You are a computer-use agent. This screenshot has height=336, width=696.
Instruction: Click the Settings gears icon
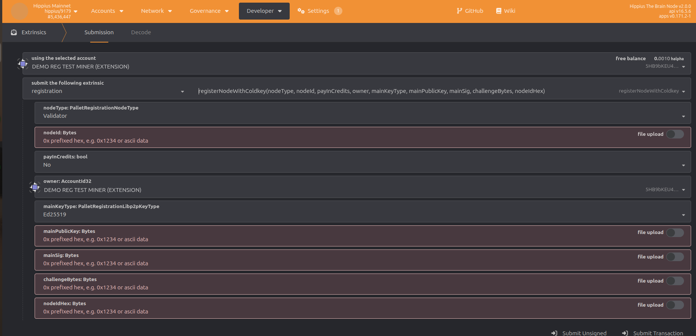301,11
